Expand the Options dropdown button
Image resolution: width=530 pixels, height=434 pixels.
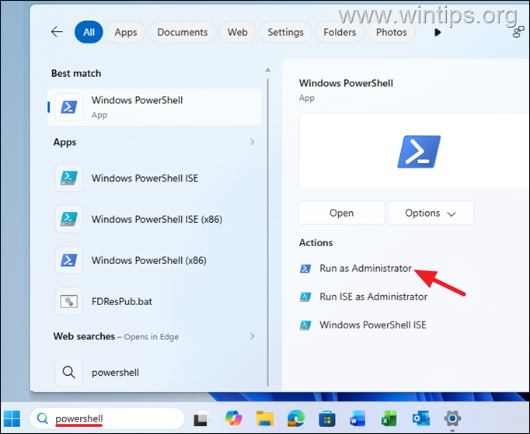[431, 213]
